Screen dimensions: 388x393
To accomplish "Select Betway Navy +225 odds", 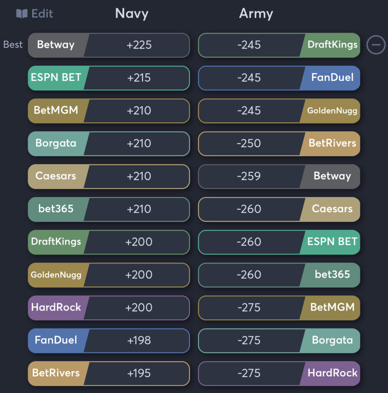I will pyautogui.click(x=109, y=45).
